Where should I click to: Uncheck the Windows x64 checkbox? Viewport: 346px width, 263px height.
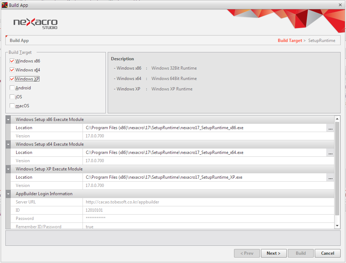[12, 70]
